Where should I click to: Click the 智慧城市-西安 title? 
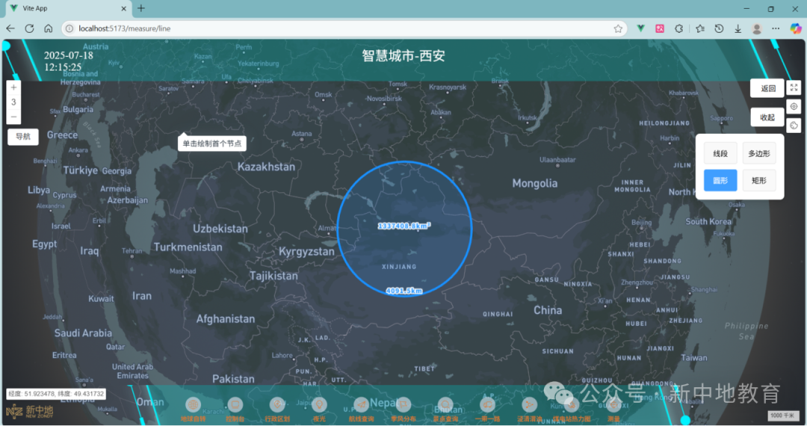403,55
